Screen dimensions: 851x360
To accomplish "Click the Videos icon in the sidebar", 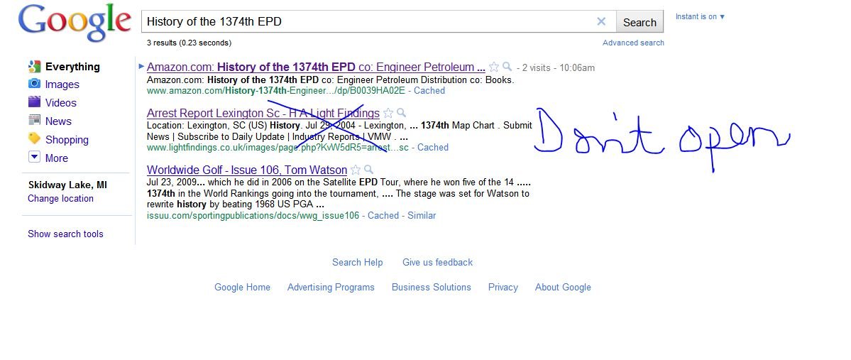I will click(x=34, y=102).
